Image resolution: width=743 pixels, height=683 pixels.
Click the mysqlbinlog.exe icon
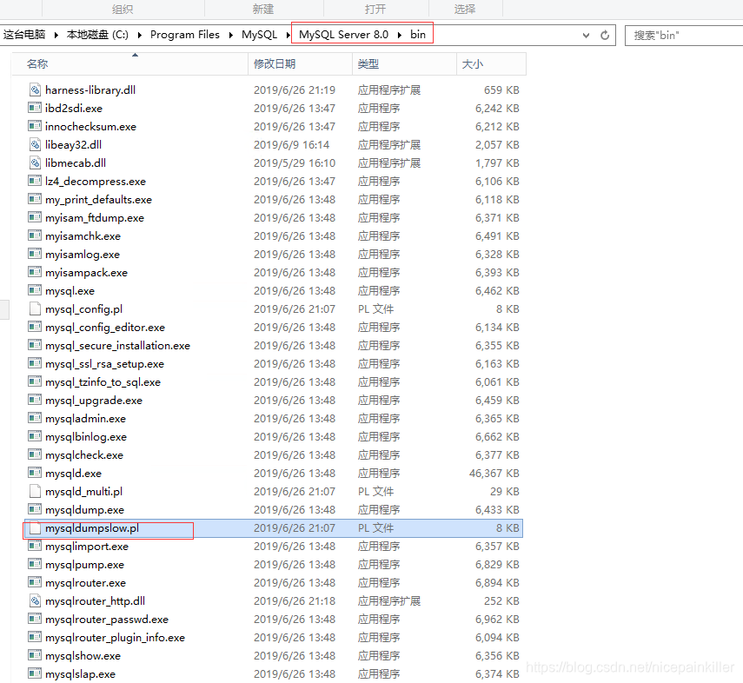(35, 436)
